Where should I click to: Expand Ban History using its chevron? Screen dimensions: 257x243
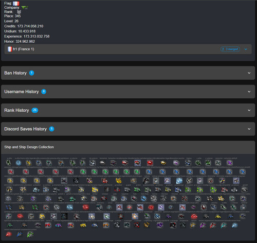coord(249,73)
